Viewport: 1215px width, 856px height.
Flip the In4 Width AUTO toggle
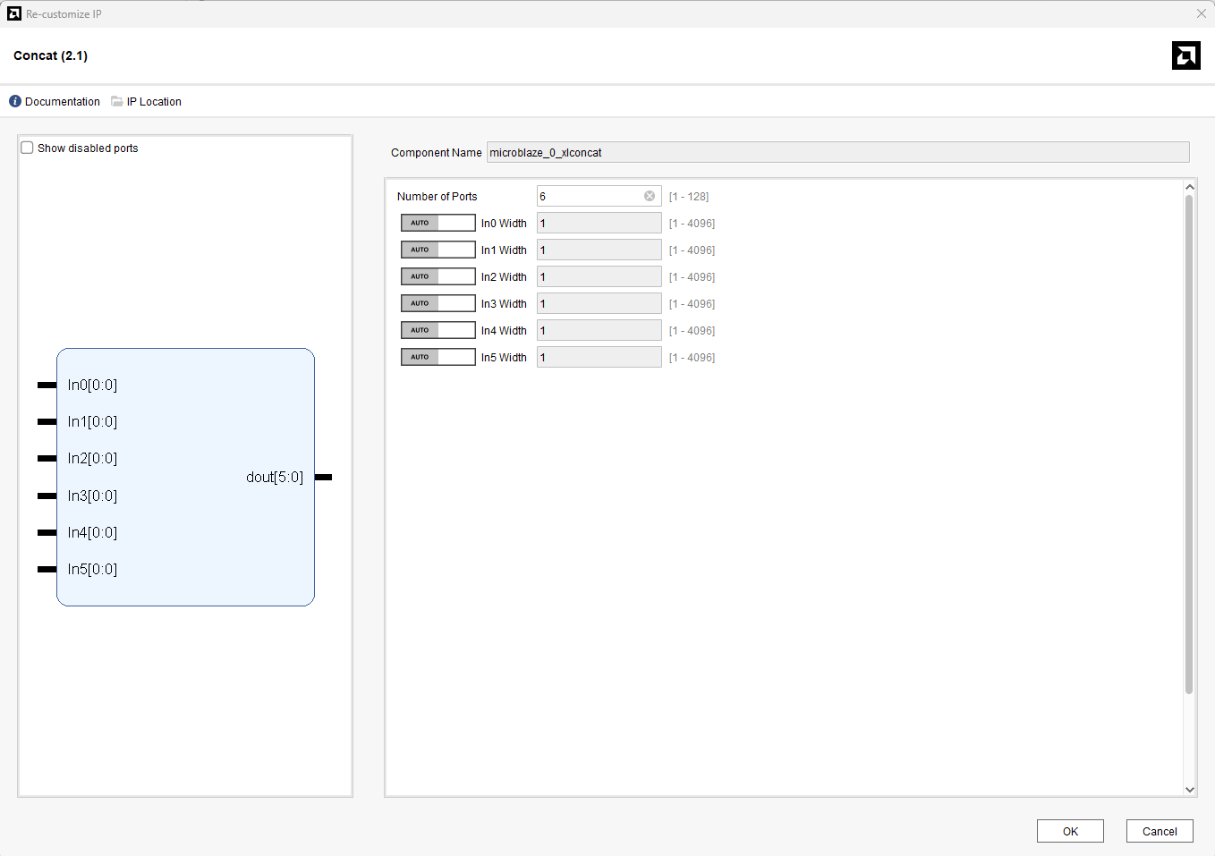click(x=438, y=330)
